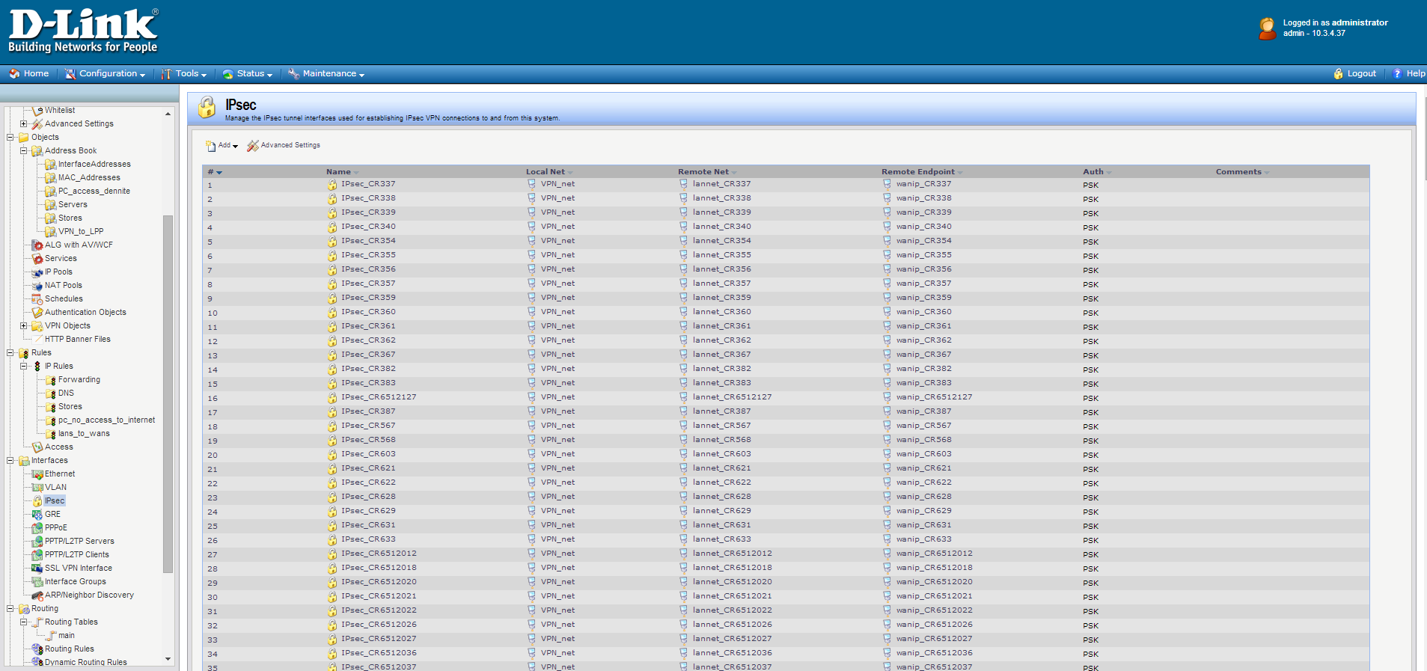Screen dimensions: 1427x671
Task: Open the Configuration dropdown menu
Action: (x=105, y=74)
